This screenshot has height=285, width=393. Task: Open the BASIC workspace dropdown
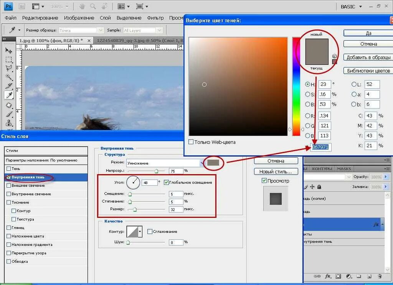coord(352,7)
